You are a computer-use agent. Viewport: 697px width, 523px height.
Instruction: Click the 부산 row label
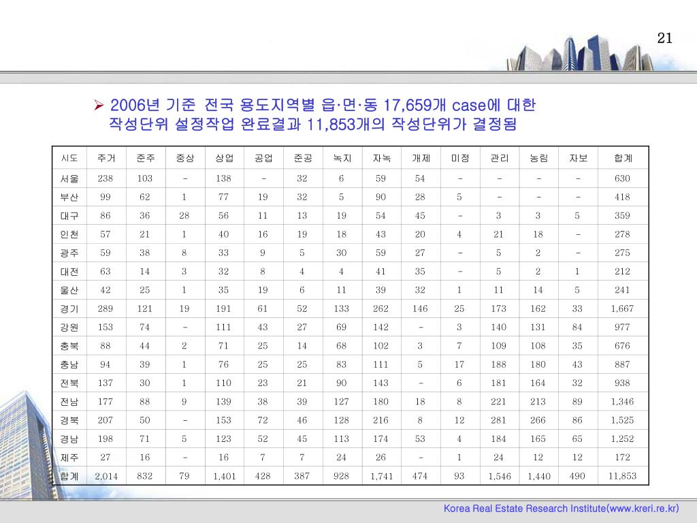pos(69,197)
